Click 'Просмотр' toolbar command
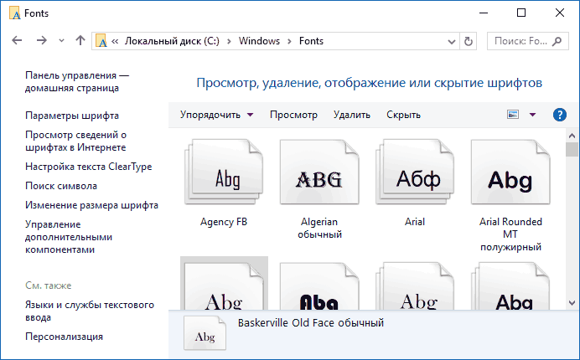The image size is (580, 360). (x=293, y=115)
